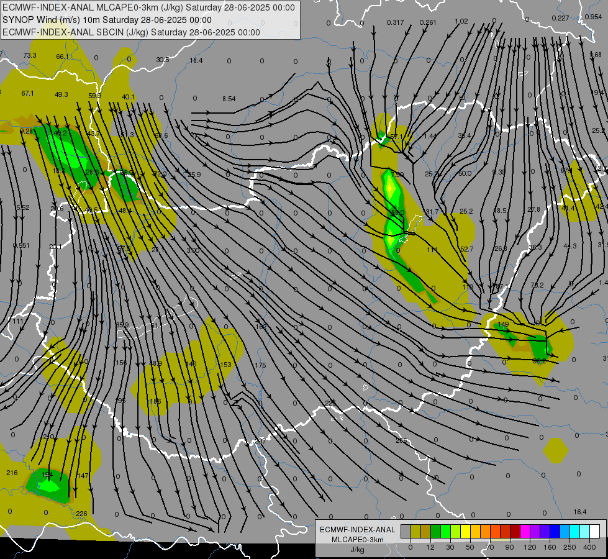Click the legend scale label 160

pos(550,547)
